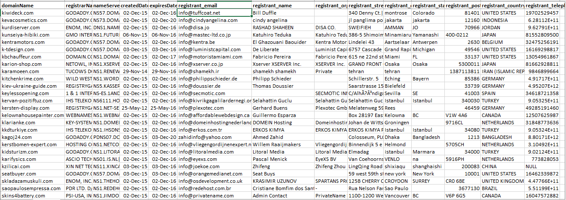Click cell kagoj24.com
This screenshot has width=566, height=200.
(33, 137)
